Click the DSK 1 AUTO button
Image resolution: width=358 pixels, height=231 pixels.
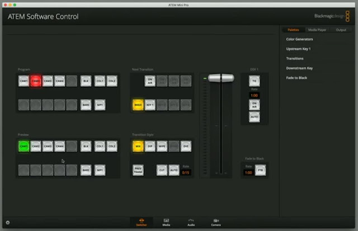pos(255,117)
